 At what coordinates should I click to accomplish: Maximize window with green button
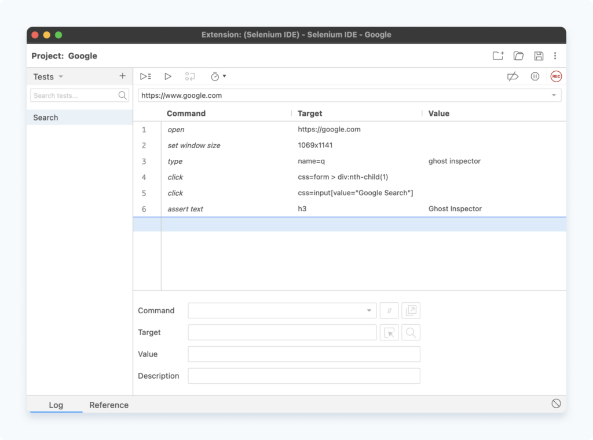click(x=58, y=35)
